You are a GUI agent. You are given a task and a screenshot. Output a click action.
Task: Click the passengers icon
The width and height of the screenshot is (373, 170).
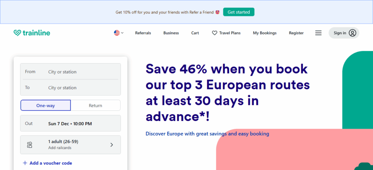(30, 145)
